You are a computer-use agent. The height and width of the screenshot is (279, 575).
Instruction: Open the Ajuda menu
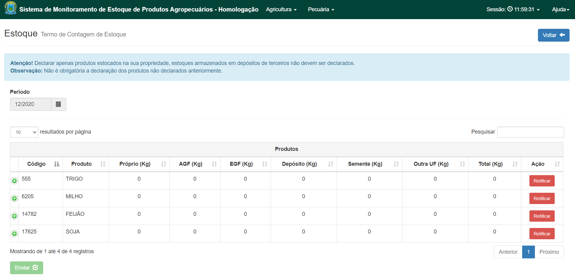560,9
